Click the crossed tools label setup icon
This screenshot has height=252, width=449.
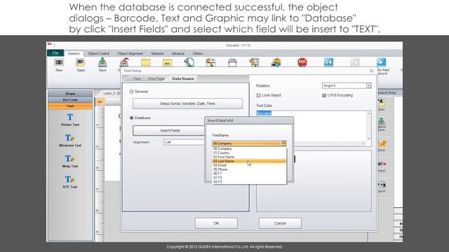210,62
